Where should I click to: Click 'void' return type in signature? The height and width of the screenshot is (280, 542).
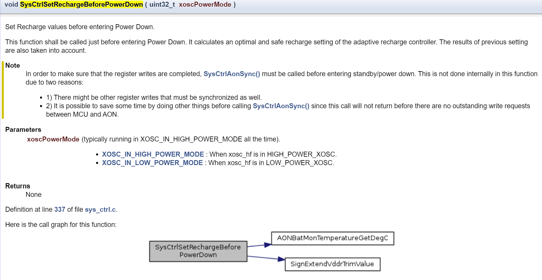coord(11,5)
